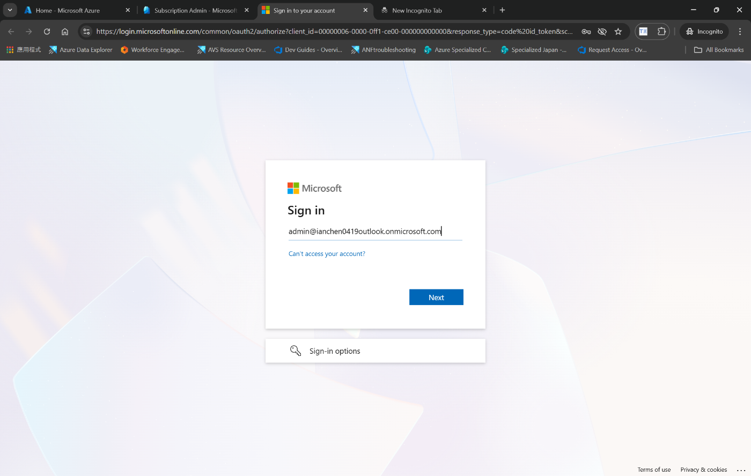Open Workforce Engage bookmark

(x=152, y=50)
